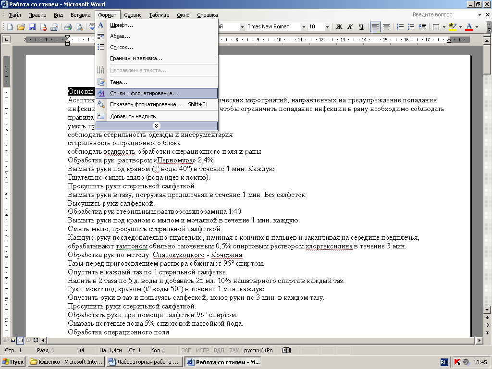Click the tab stop type selector

click(6, 39)
